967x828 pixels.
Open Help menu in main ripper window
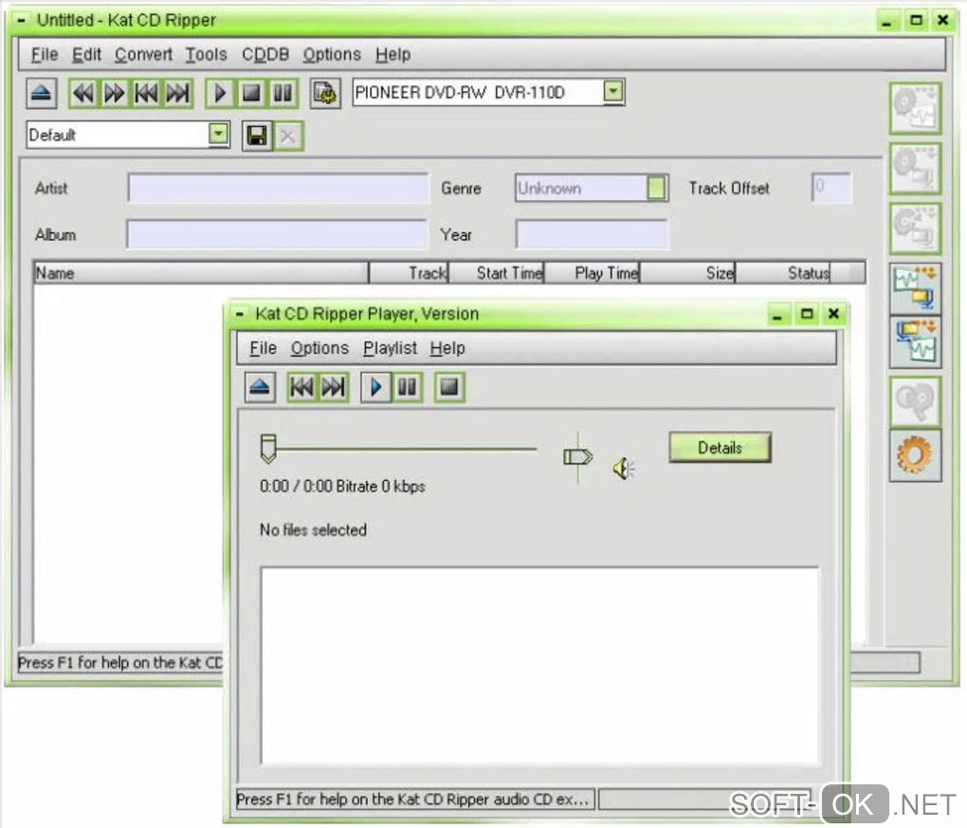pos(392,54)
